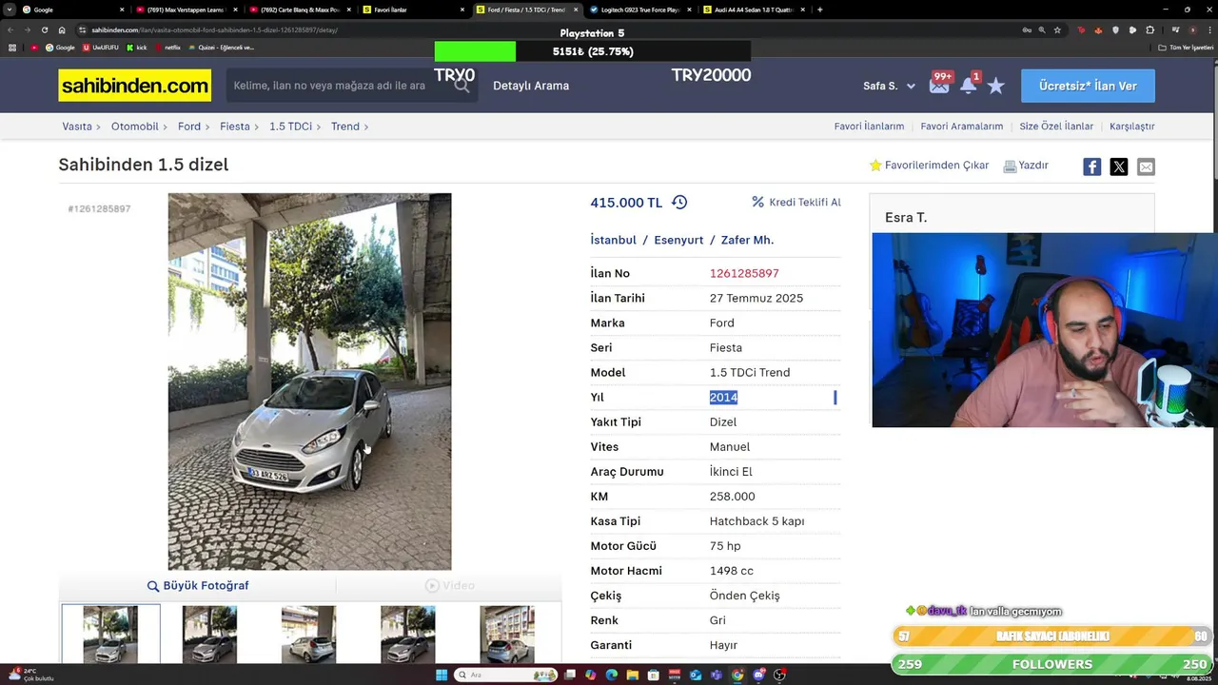Switch to the Carte Blanq & Maxx Power tab
The width and height of the screenshot is (1218, 685).
300,10
